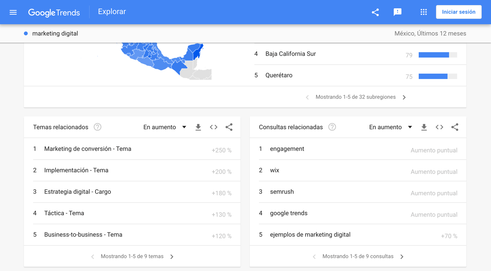Open the hamburger main menu
Viewport: 491px width, 271px height.
13,12
